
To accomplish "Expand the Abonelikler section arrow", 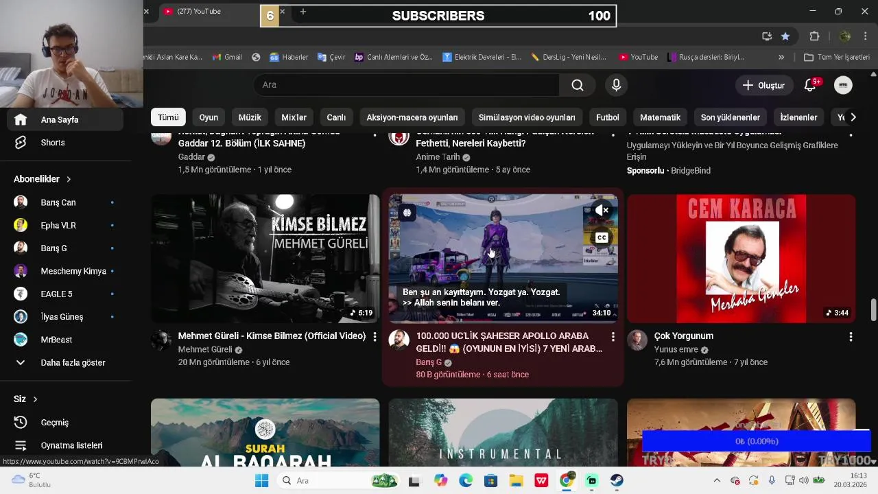I will [69, 179].
